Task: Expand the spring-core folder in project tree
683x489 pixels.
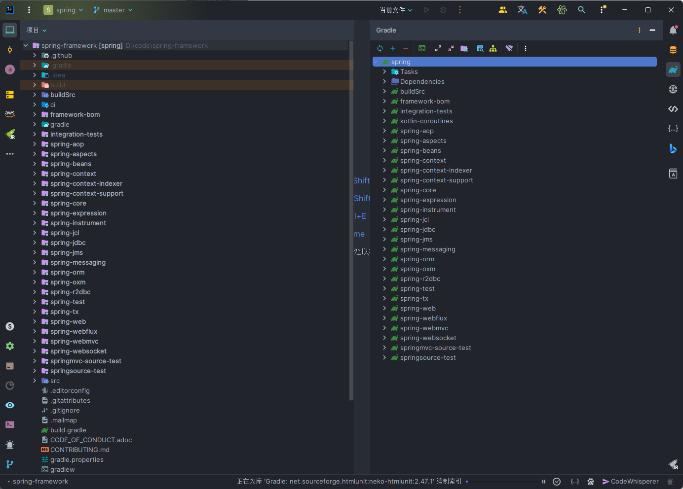Action: [35, 203]
